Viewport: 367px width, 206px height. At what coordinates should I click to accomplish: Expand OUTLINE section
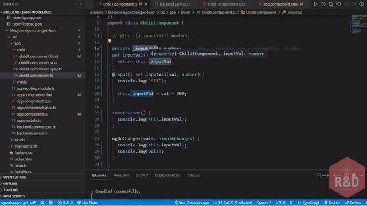[10, 184]
